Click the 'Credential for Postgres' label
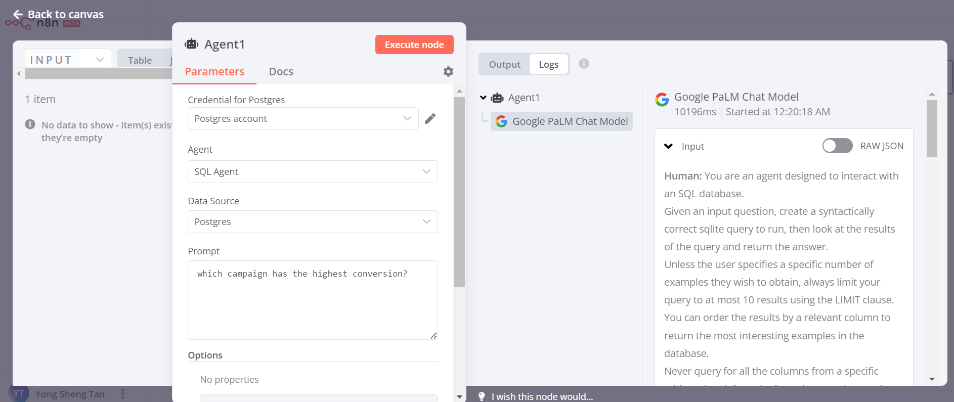954x402 pixels. click(236, 100)
